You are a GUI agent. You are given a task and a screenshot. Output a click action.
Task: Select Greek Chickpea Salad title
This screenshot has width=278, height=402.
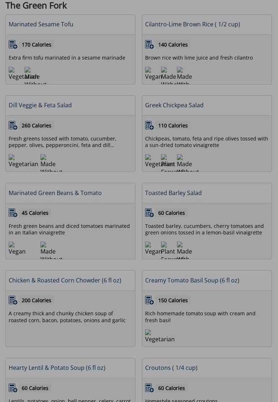click(x=174, y=105)
